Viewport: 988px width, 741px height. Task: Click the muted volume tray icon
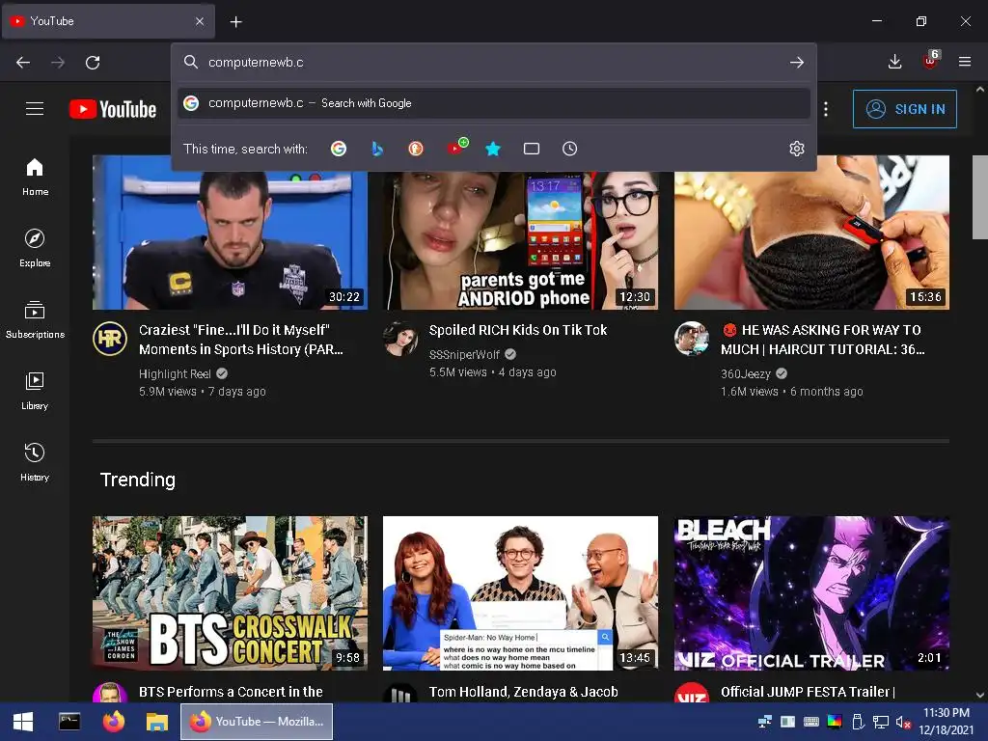[x=903, y=723]
